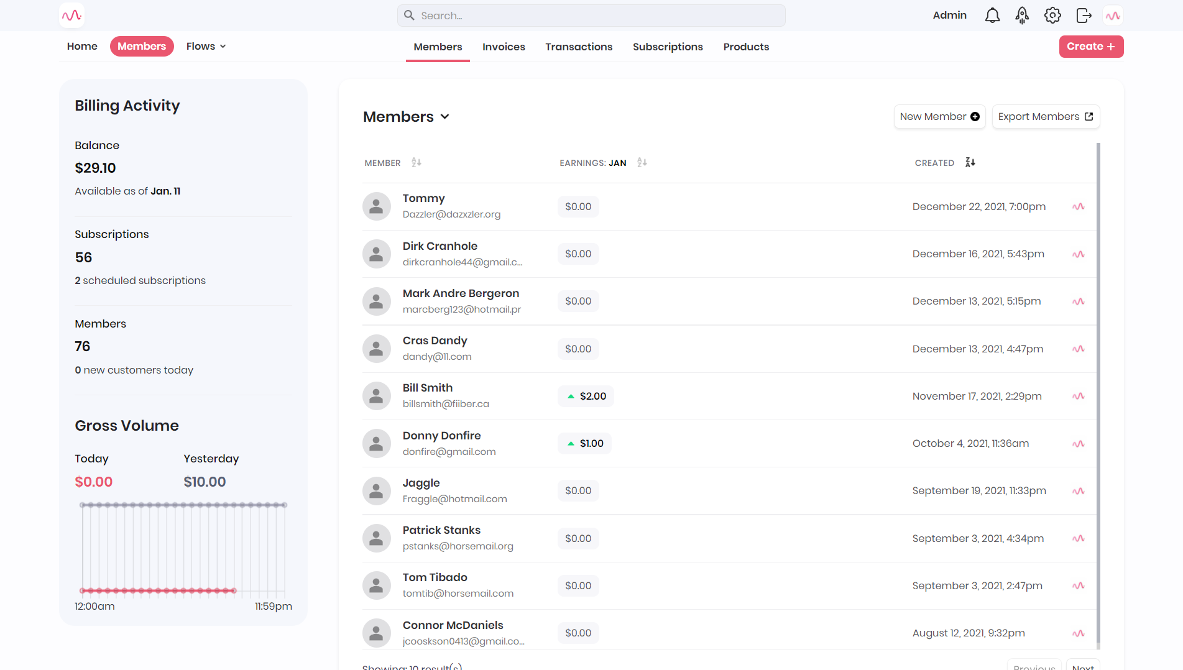The height and width of the screenshot is (670, 1183).
Task: Click the date August 12, 2021, 9:32pm
Action: click(x=969, y=633)
